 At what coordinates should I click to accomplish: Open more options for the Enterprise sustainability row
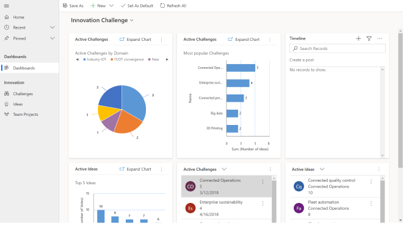coord(263,204)
